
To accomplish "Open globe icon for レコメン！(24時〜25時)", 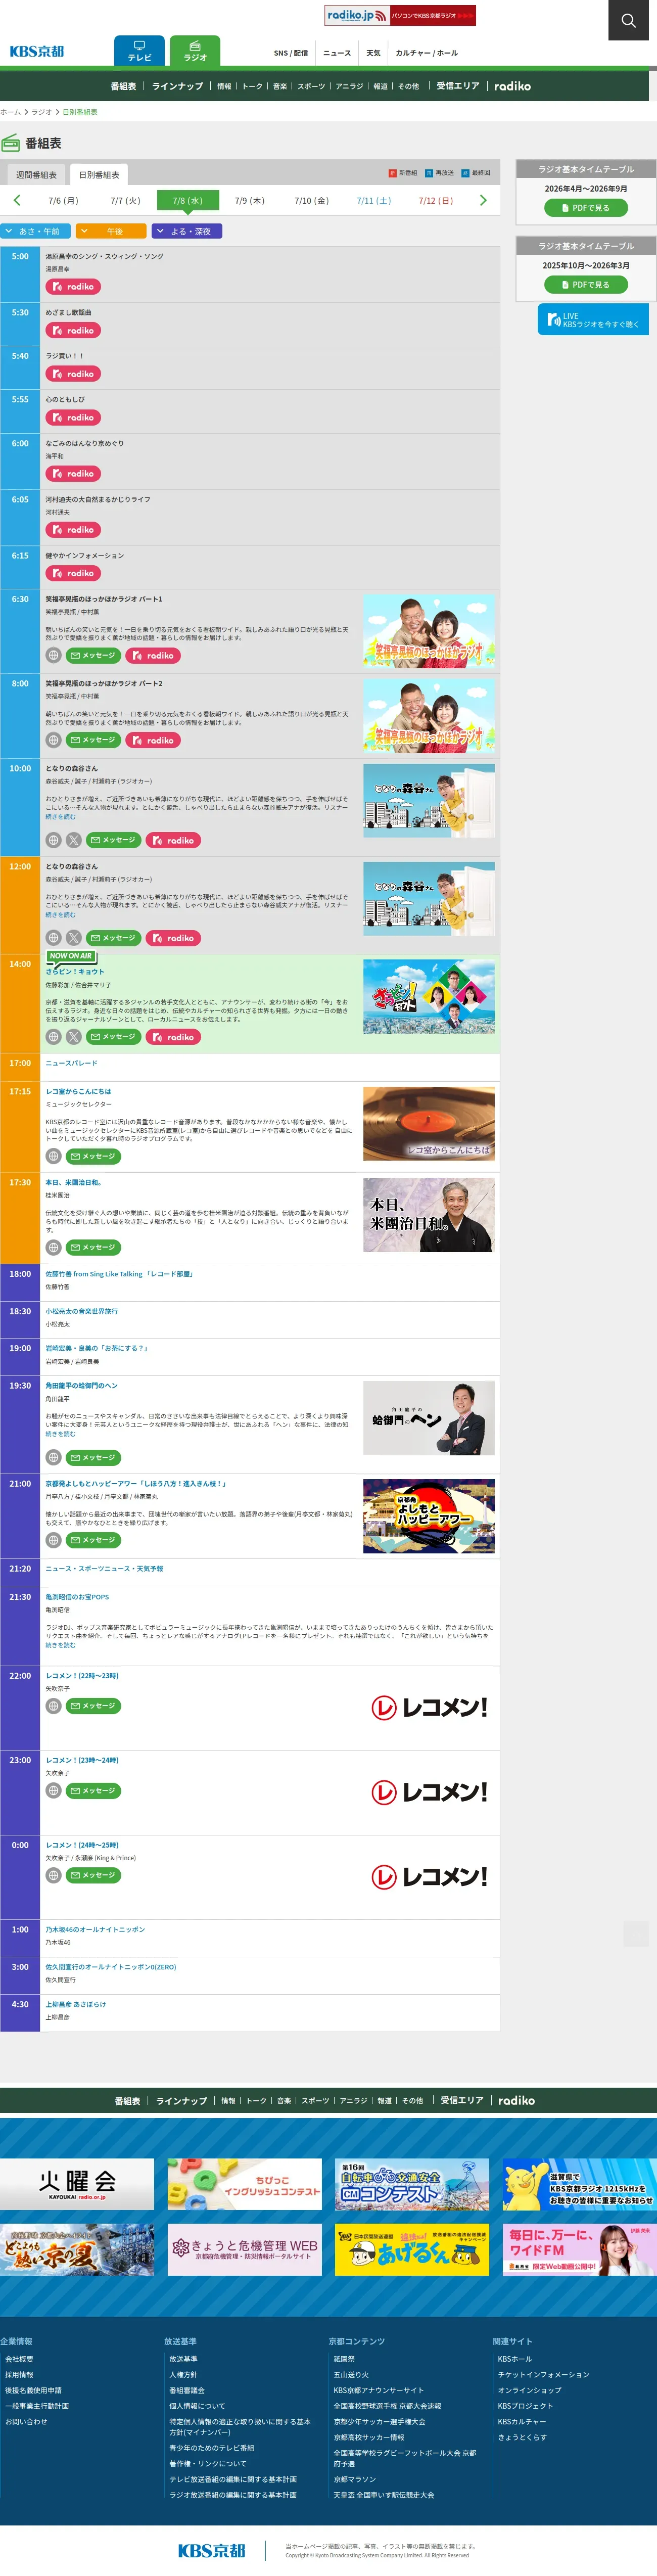I will 54,1875.
